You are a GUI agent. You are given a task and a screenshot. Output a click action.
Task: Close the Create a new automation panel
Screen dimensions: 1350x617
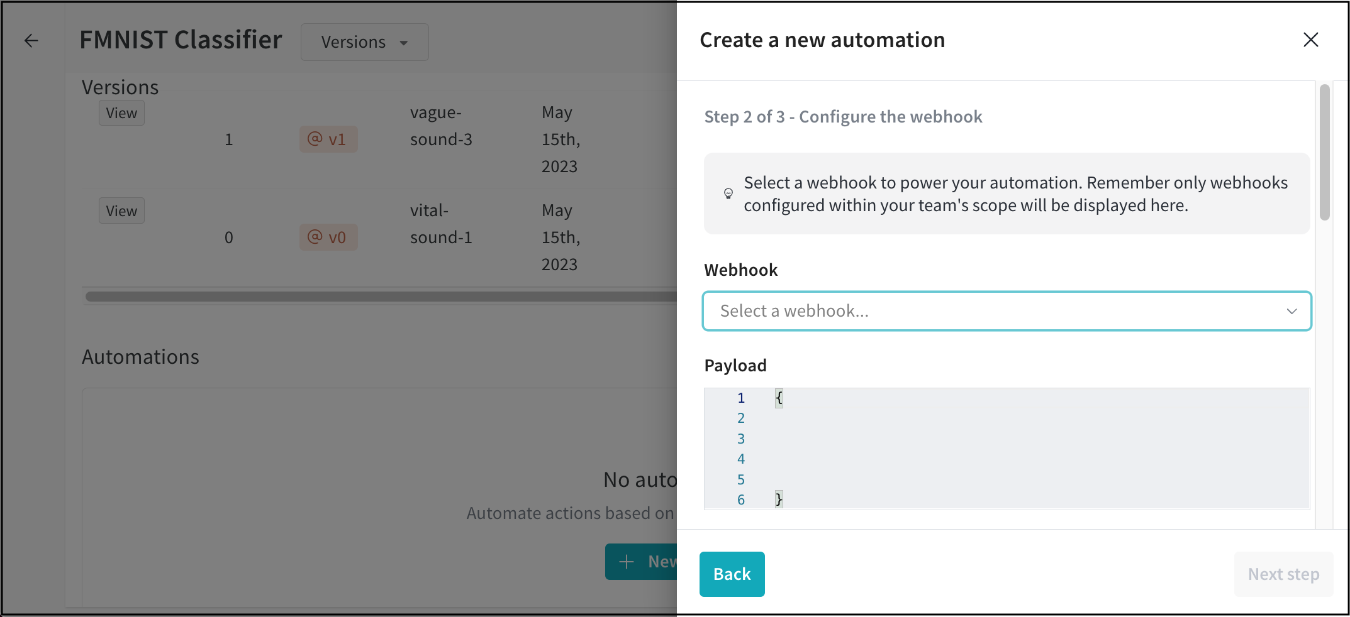click(1310, 40)
